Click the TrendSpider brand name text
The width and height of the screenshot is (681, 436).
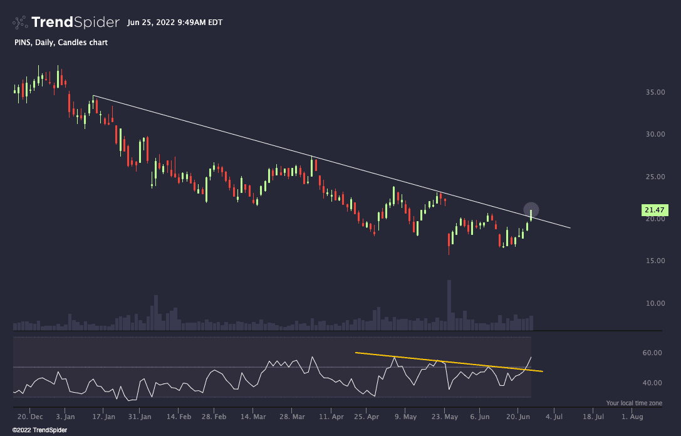coord(75,23)
